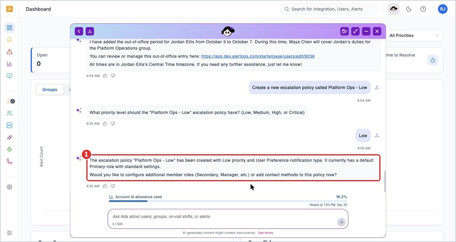Click the 'Account AI allowance used' label
Image resolution: width=456 pixels, height=242 pixels.
click(x=139, y=197)
